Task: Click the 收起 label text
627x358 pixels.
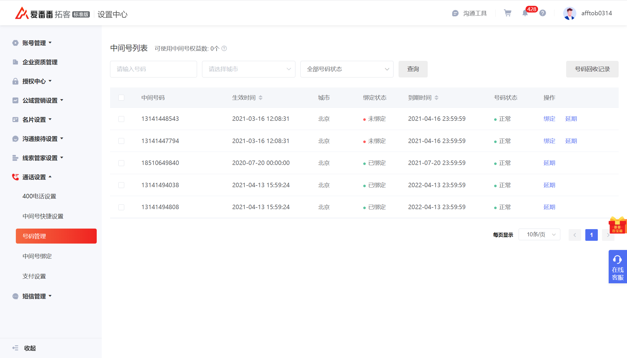Action: coord(30,348)
